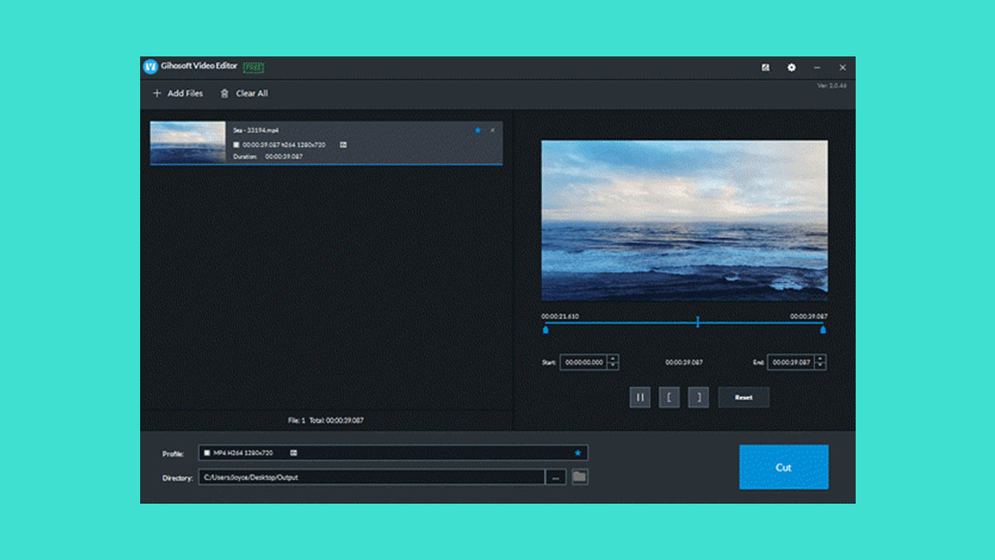
Task: Toggle the star in the Profile bar
Action: [578, 452]
